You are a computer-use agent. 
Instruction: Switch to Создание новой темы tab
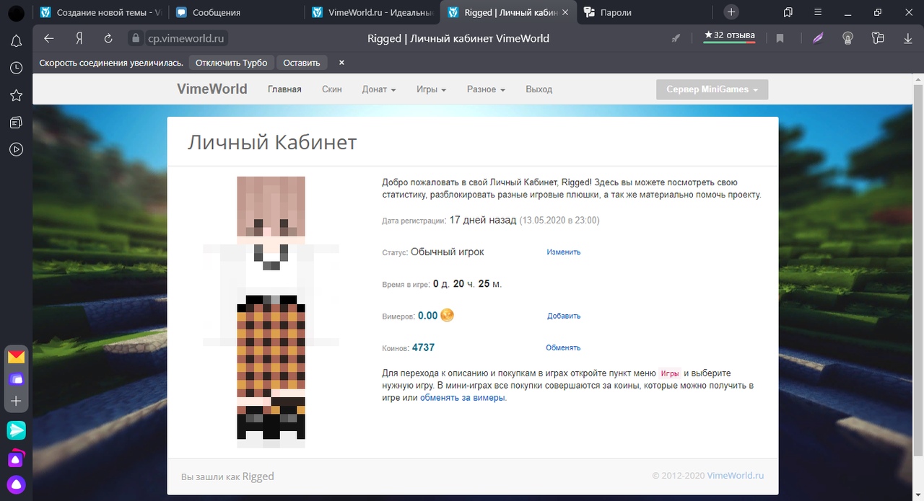(x=100, y=12)
